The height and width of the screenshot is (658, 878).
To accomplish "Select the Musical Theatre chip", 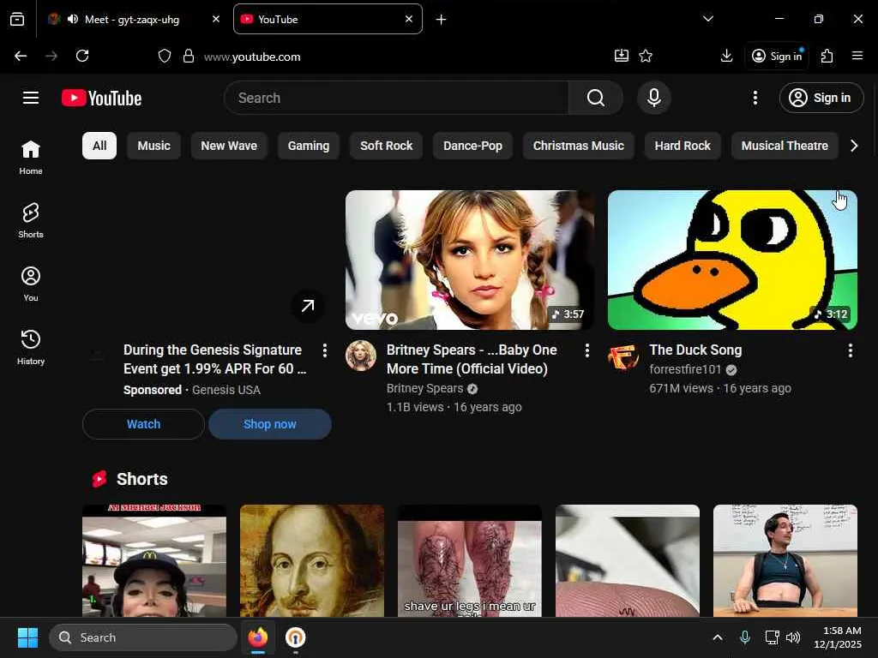I will [x=785, y=146].
